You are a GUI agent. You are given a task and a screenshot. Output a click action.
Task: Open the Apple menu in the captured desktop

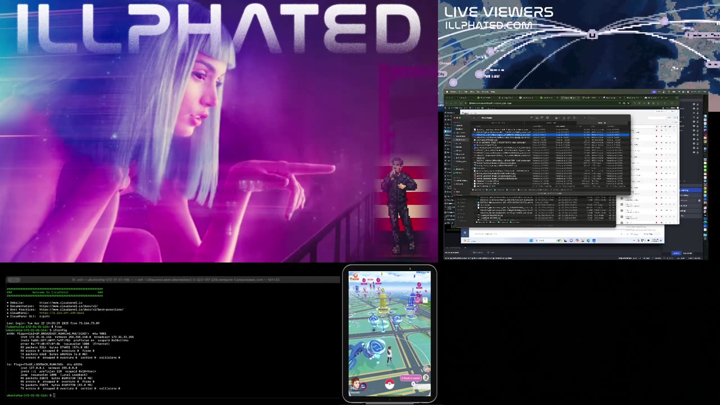tap(447, 92)
